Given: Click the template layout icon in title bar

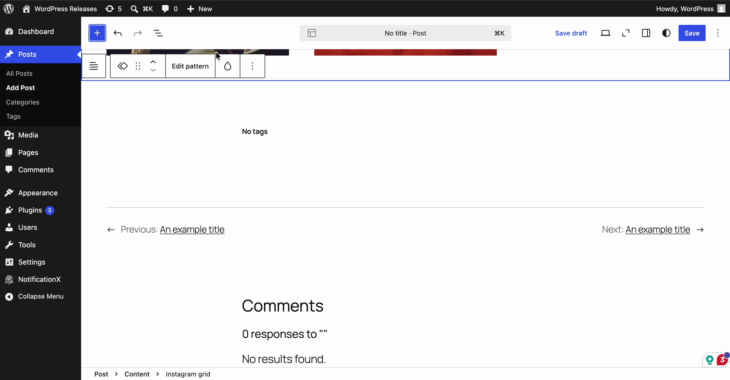Looking at the screenshot, I should point(312,33).
